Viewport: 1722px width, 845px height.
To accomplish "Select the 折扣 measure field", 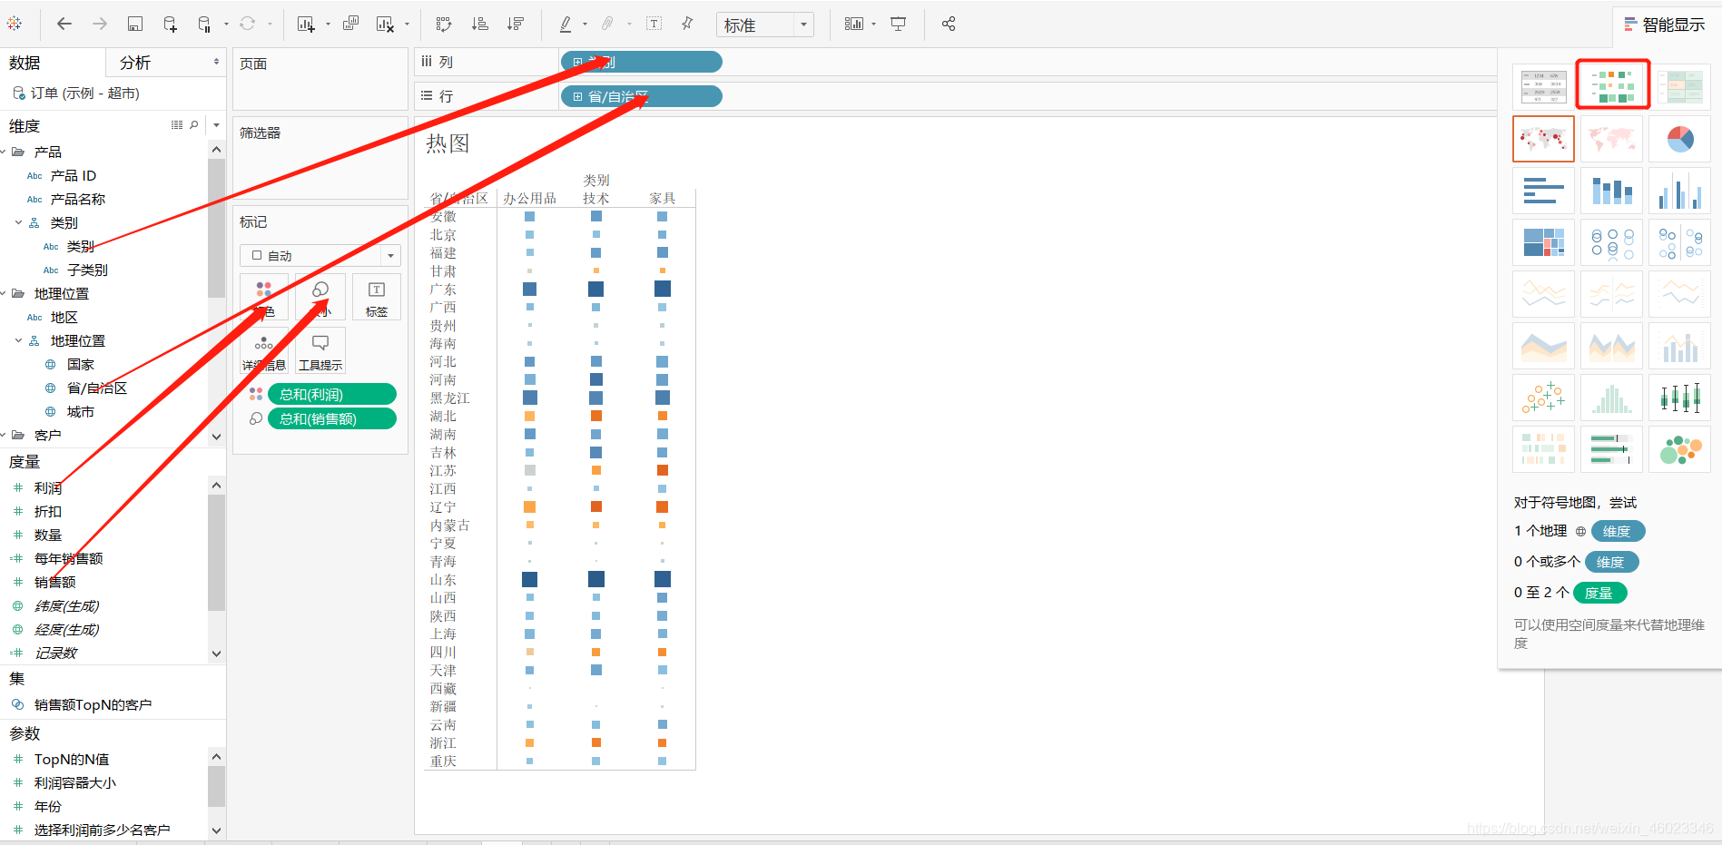I will tap(48, 511).
